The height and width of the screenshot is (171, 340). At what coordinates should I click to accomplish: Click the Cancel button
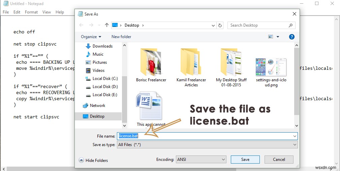279,160
